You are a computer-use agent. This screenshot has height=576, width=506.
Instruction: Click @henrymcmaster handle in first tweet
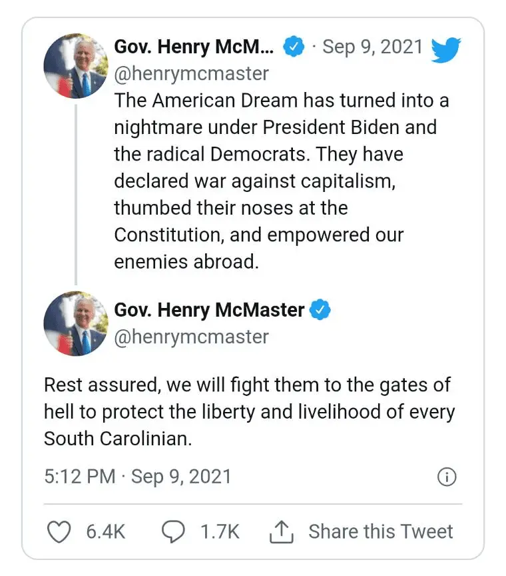tap(192, 73)
